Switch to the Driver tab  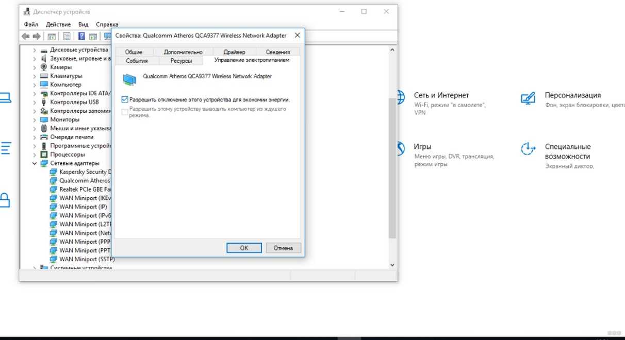coord(234,52)
